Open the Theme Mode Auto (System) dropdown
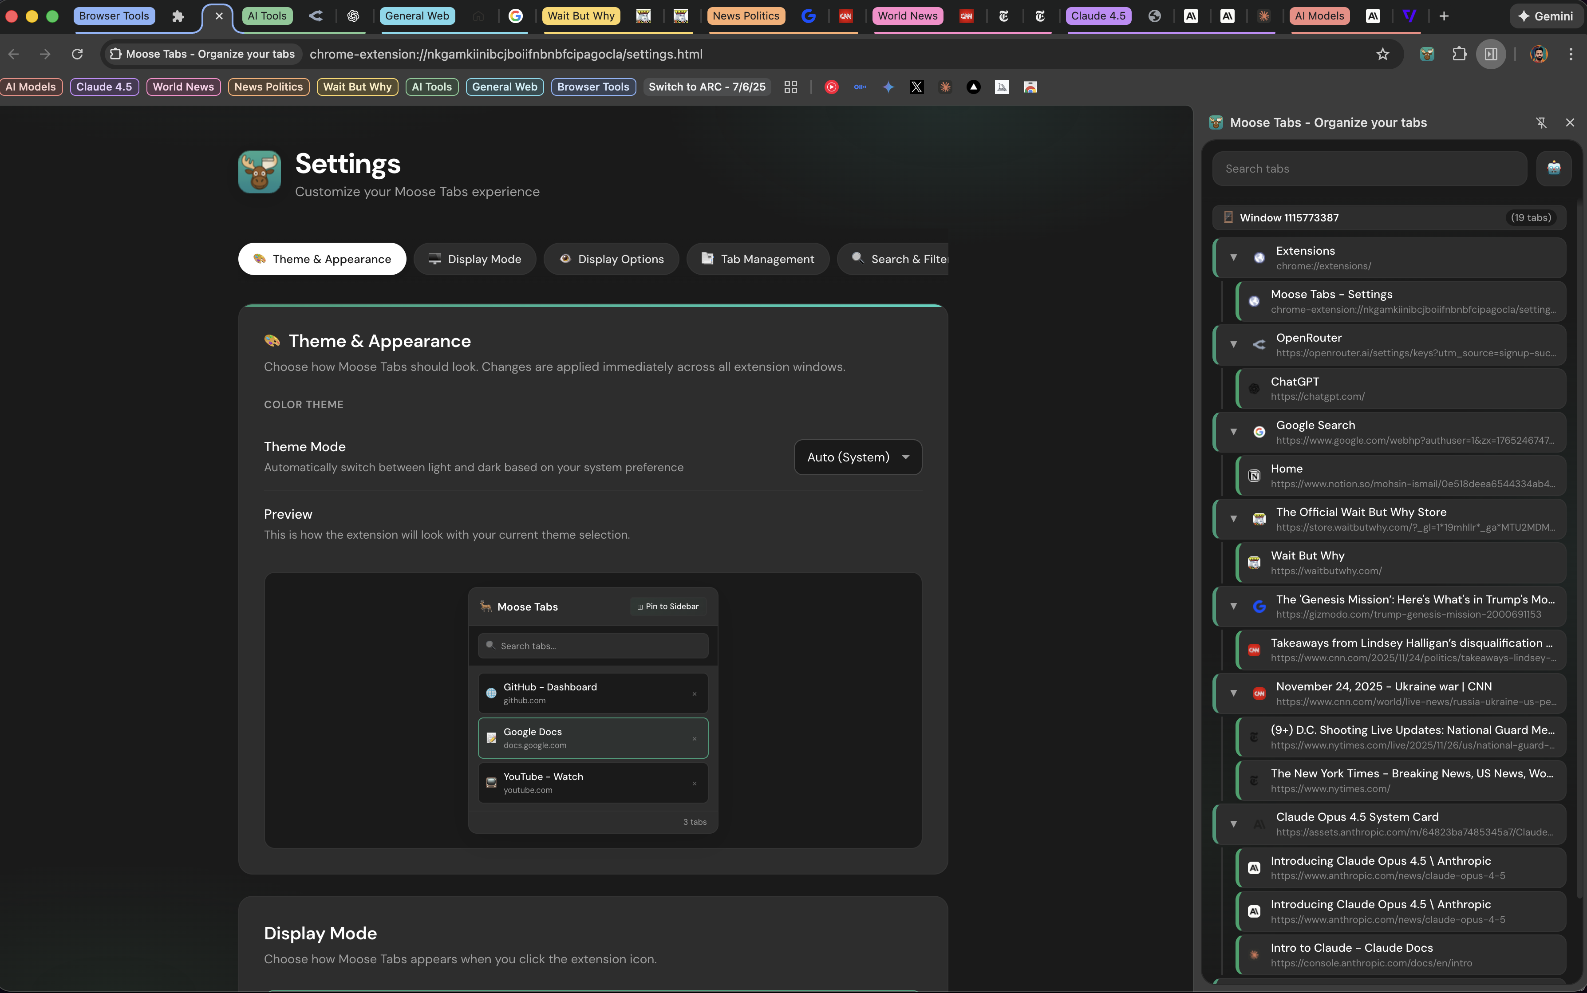 pos(858,457)
